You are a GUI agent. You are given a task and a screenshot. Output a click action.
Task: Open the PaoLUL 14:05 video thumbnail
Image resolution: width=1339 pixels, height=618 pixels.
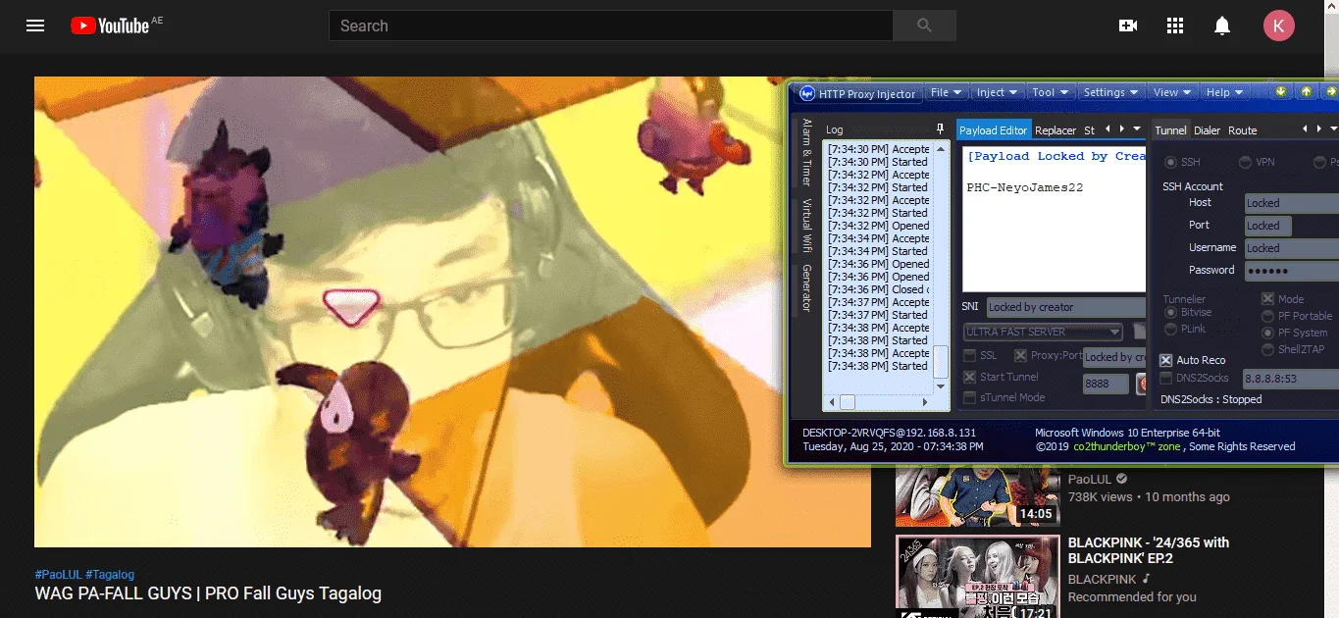[x=978, y=496]
